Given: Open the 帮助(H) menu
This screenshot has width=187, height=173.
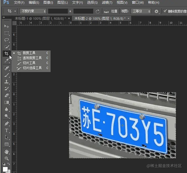Looking at the screenshot, I should click(x=154, y=2).
